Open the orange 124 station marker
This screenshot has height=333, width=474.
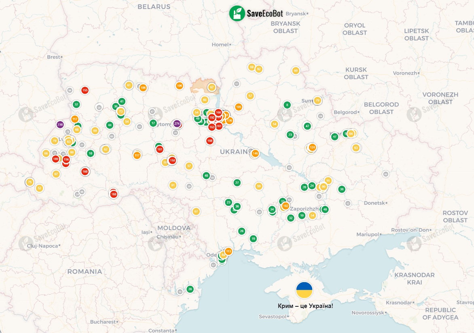(x=312, y=148)
